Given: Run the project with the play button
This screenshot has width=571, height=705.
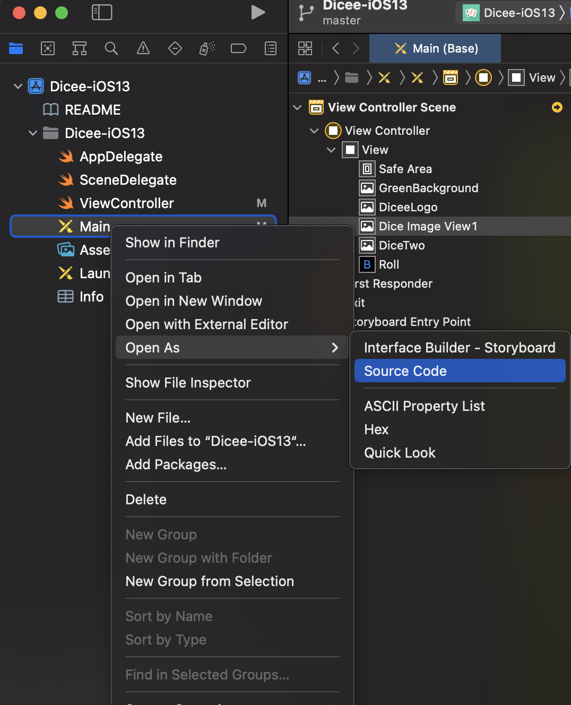Looking at the screenshot, I should click(x=258, y=12).
